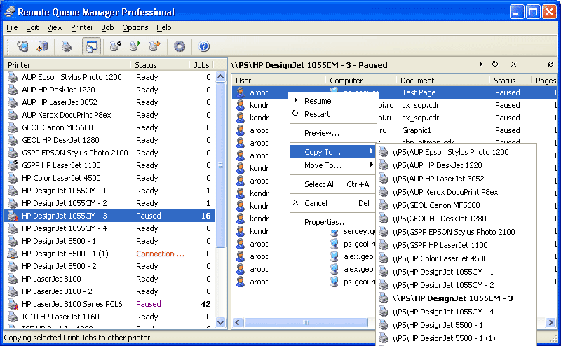Open settings with the gear toolbar icon
561x346 pixels.
click(180, 47)
